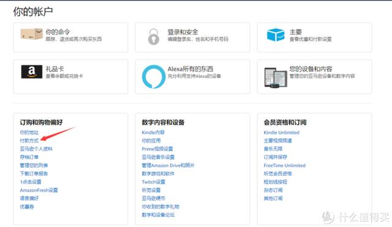This screenshot has height=227, width=392.
Task: Open the 付款方式 payment link
Action: click(29, 141)
